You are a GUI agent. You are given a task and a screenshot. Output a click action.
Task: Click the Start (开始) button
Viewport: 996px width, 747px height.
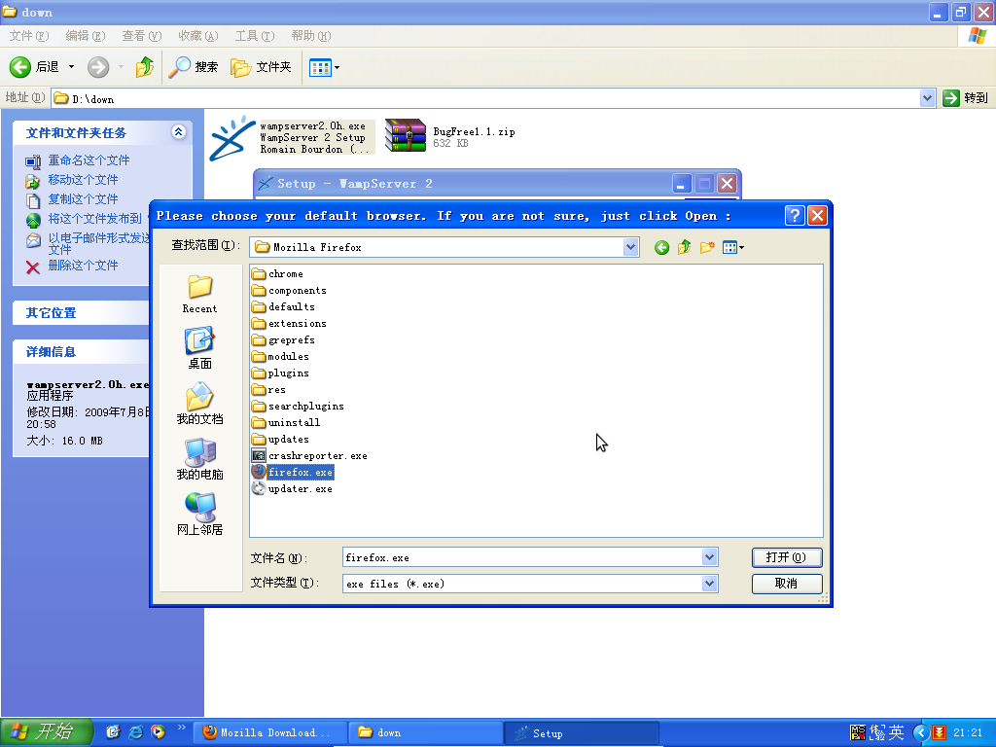point(47,732)
